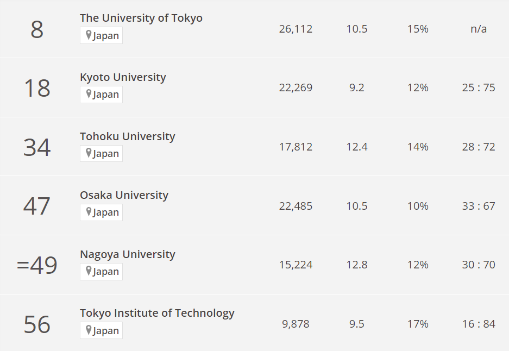Image resolution: width=509 pixels, height=351 pixels.
Task: Click the 26,112 student count value
Action: pyautogui.click(x=296, y=29)
